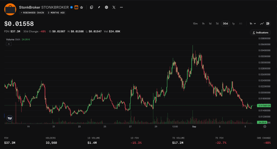Select the 1h time range tab

coord(203,24)
